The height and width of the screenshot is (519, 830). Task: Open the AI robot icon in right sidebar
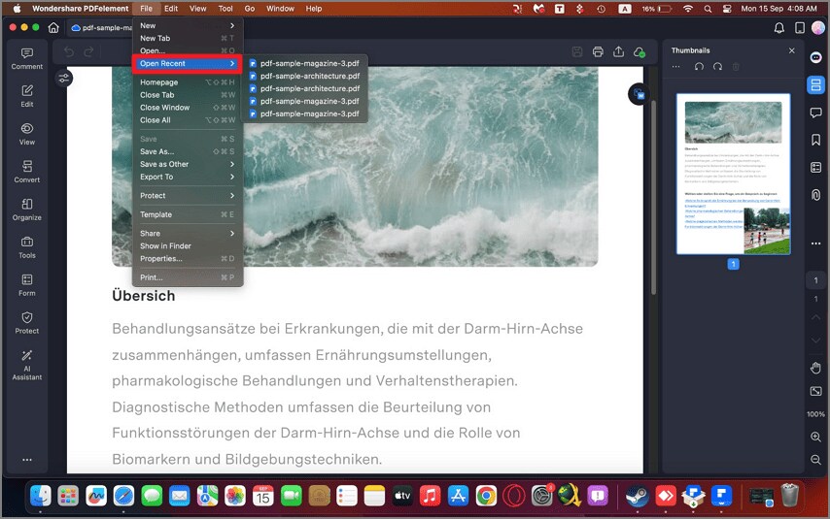pyautogui.click(x=815, y=57)
